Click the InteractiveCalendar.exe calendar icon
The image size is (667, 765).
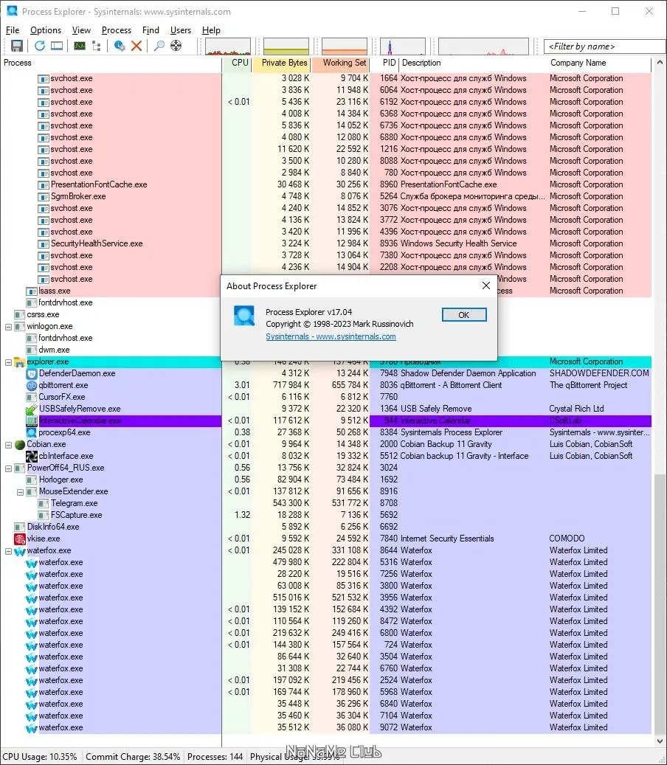tap(32, 420)
